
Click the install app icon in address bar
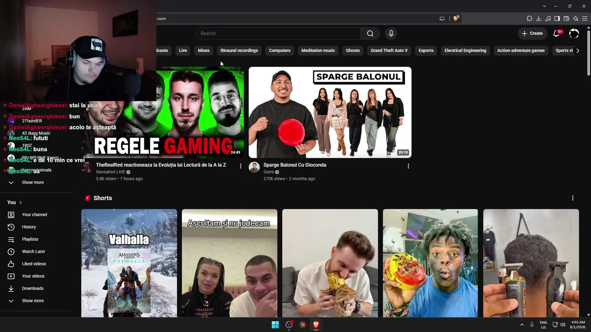(442, 18)
